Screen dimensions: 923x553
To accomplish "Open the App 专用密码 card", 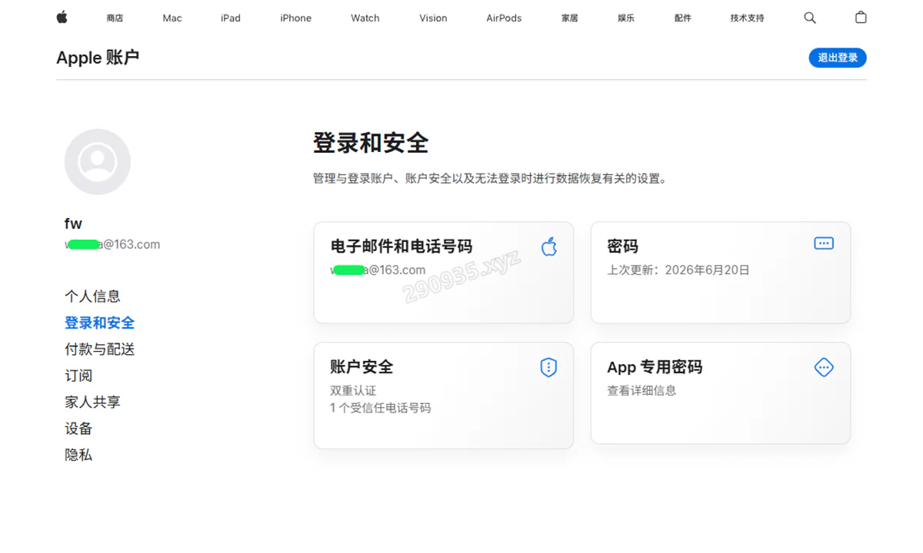I will (x=721, y=393).
